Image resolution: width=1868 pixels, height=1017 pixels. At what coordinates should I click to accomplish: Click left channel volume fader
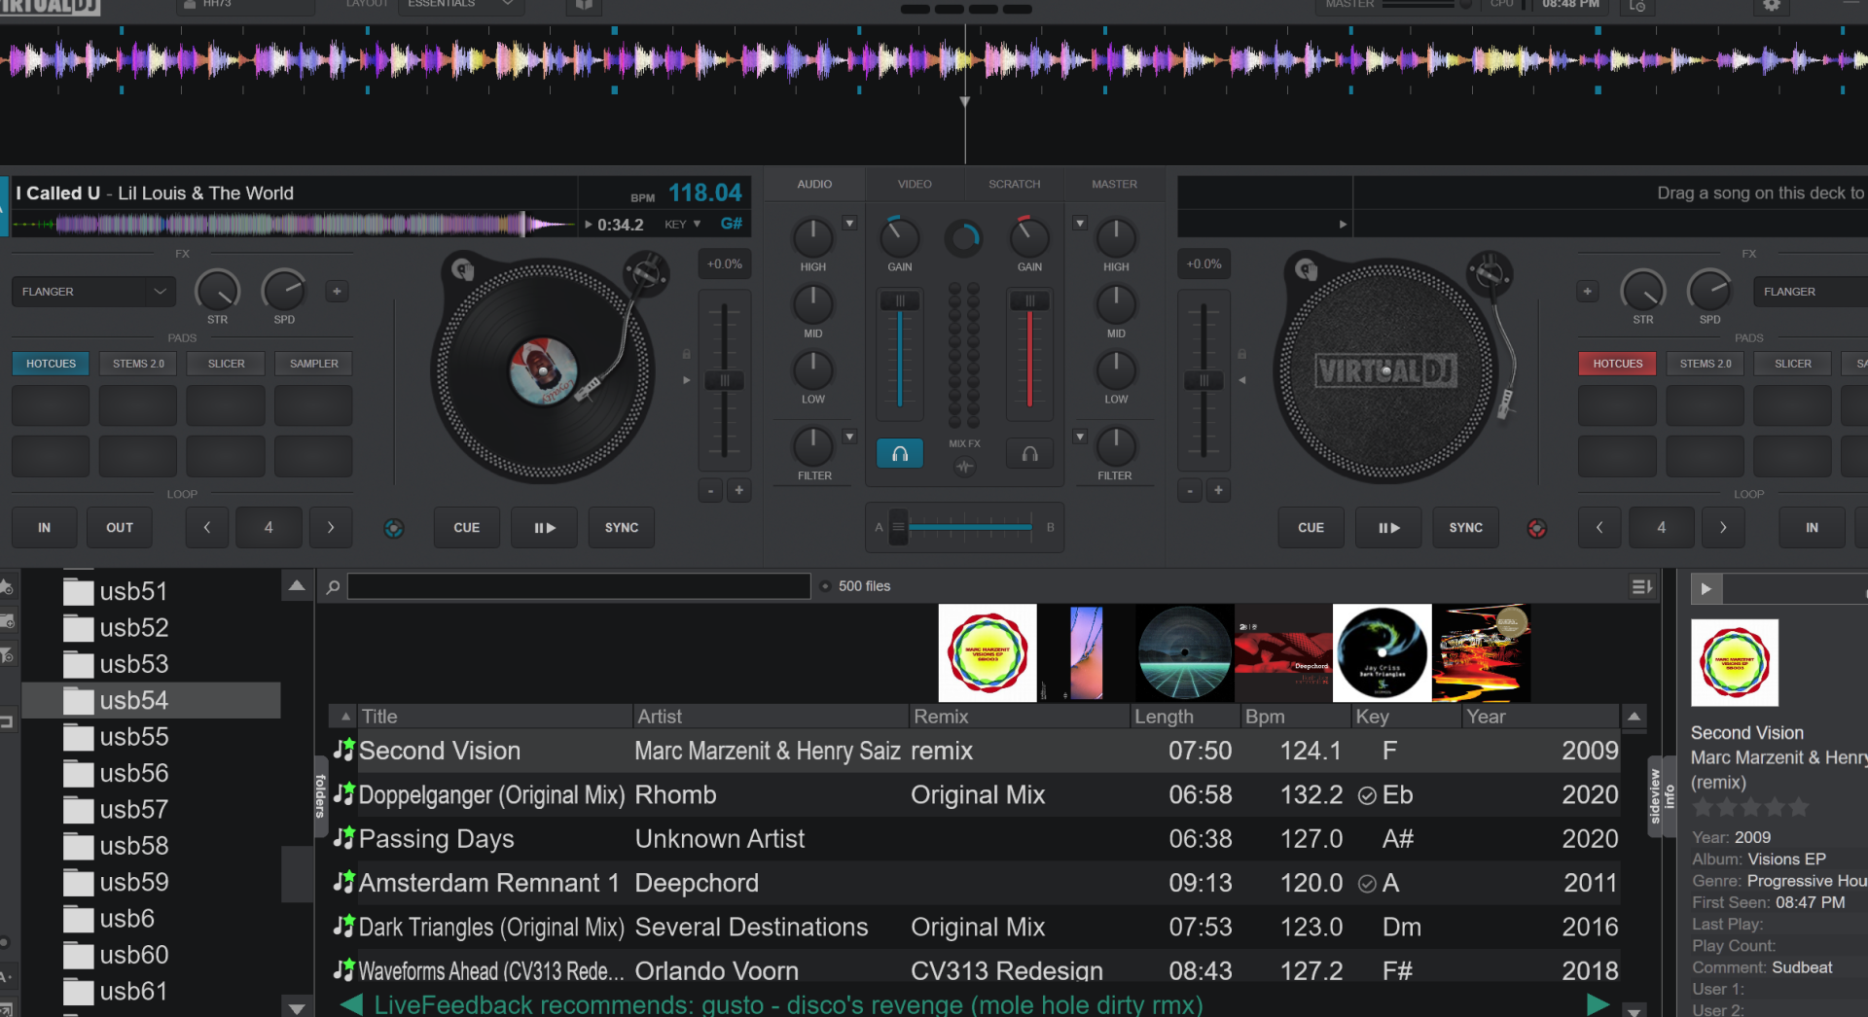click(900, 301)
